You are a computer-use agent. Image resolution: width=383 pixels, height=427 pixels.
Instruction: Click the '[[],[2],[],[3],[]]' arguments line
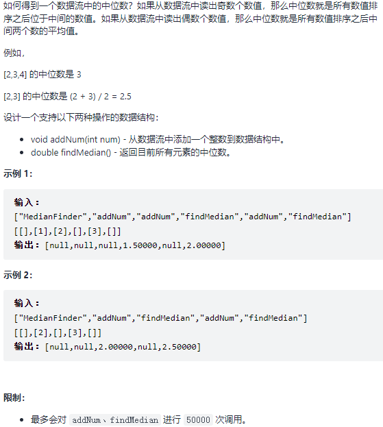pos(58,333)
